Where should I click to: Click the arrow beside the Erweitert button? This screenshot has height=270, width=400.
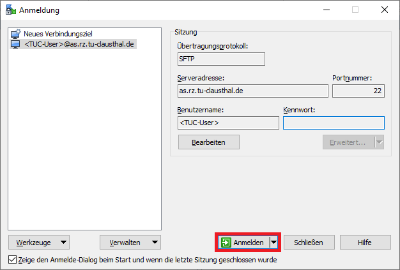pyautogui.click(x=379, y=142)
